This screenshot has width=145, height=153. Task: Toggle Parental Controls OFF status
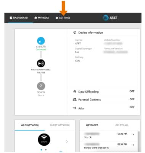point(132,99)
